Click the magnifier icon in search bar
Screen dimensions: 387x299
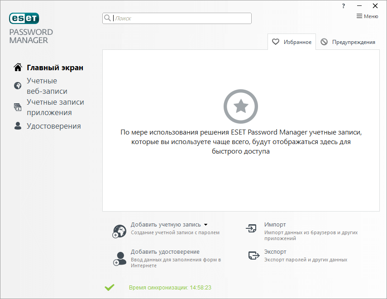(x=108, y=18)
